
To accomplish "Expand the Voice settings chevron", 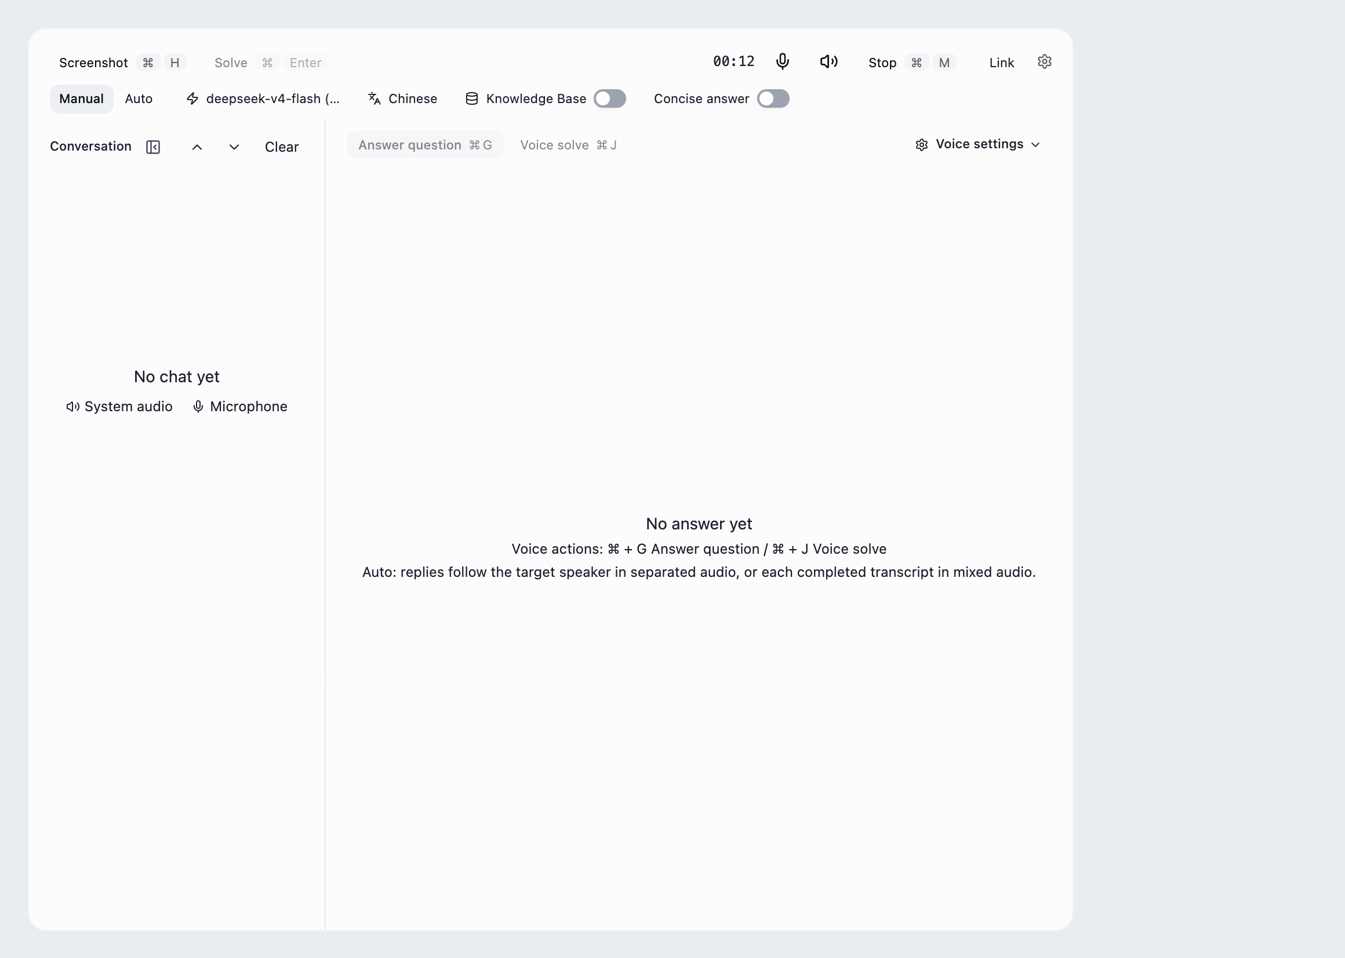I will coord(1035,145).
